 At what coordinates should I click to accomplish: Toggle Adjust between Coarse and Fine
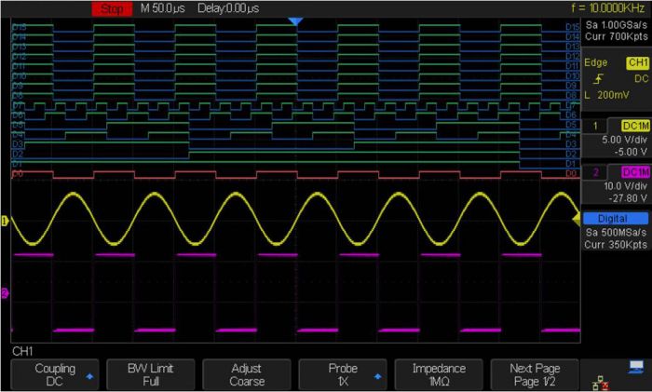tap(247, 374)
